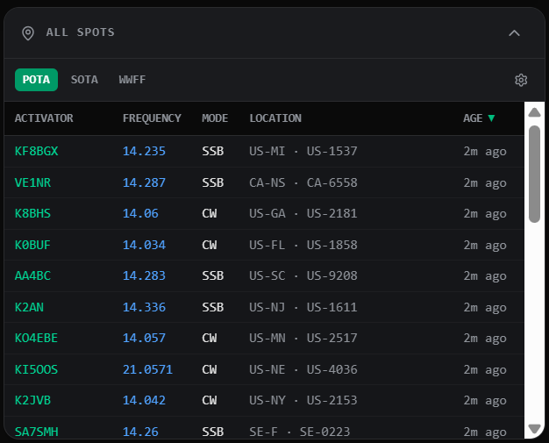This screenshot has height=443, width=549.
Task: Tune to frequency 14.06
Action: click(x=140, y=214)
